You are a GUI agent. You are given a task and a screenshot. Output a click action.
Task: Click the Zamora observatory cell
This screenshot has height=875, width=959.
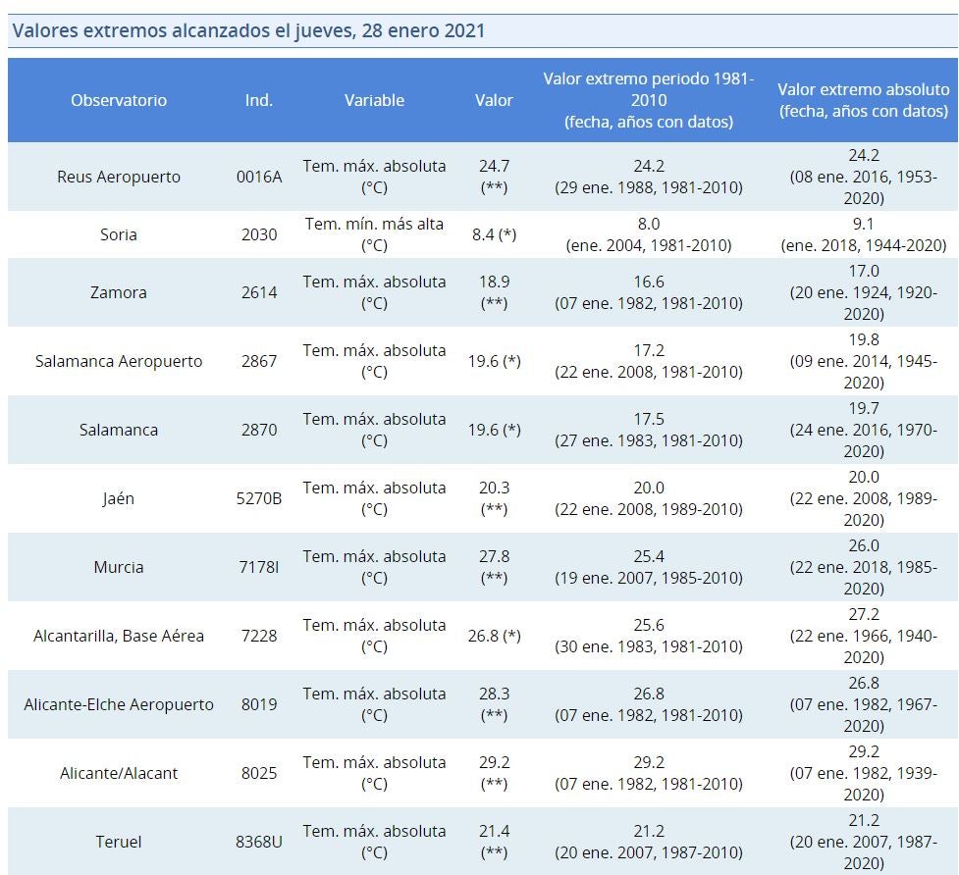pos(119,292)
